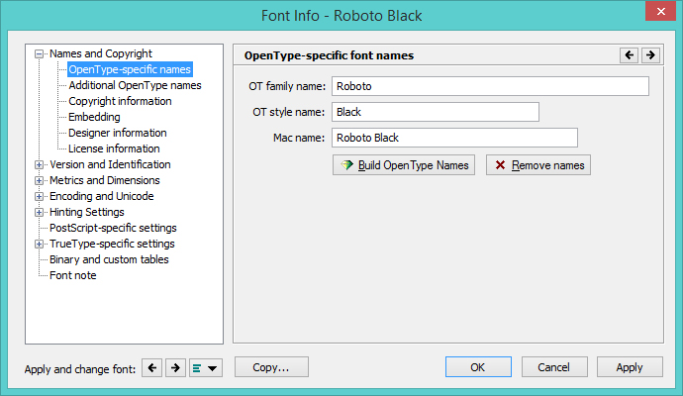Open the Copyright information page

(120, 102)
